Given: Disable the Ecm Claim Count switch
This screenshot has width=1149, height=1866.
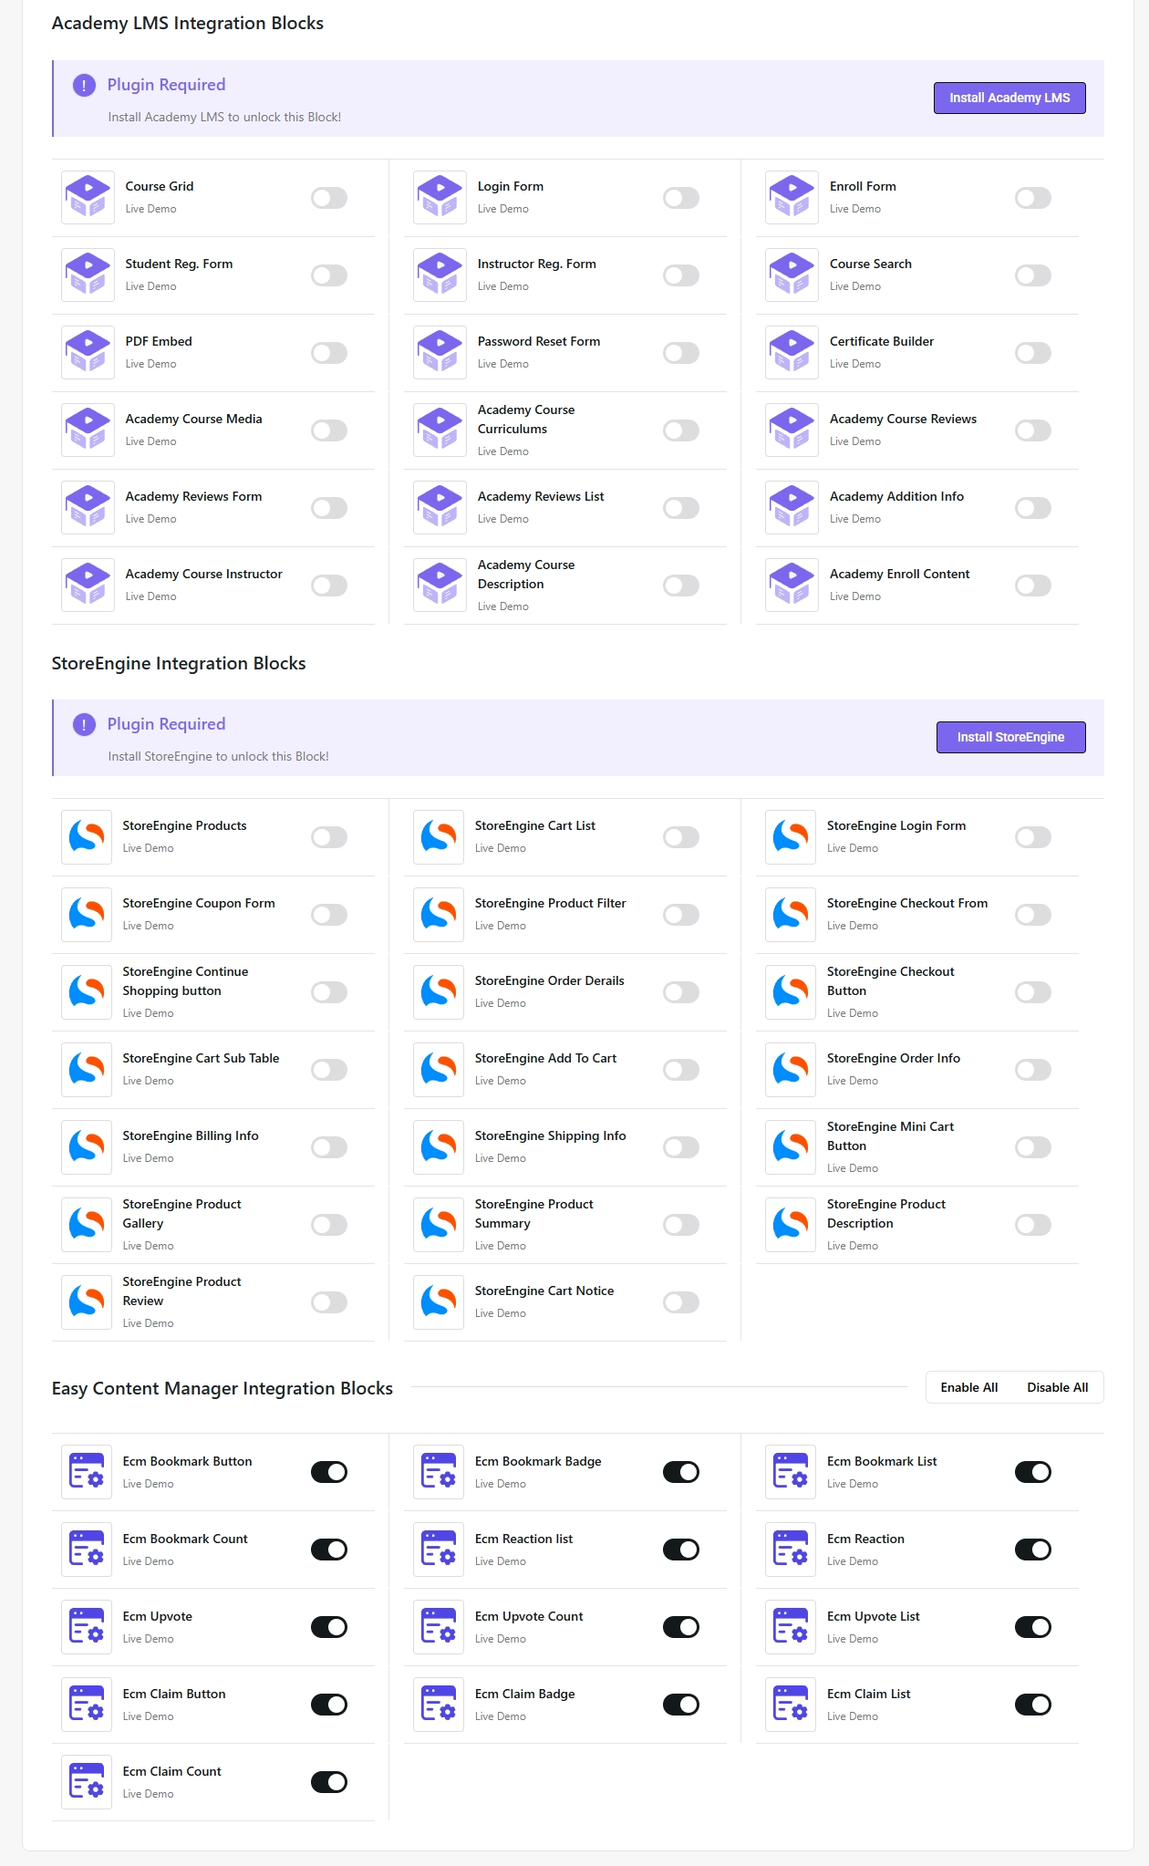Looking at the screenshot, I should pyautogui.click(x=329, y=1782).
